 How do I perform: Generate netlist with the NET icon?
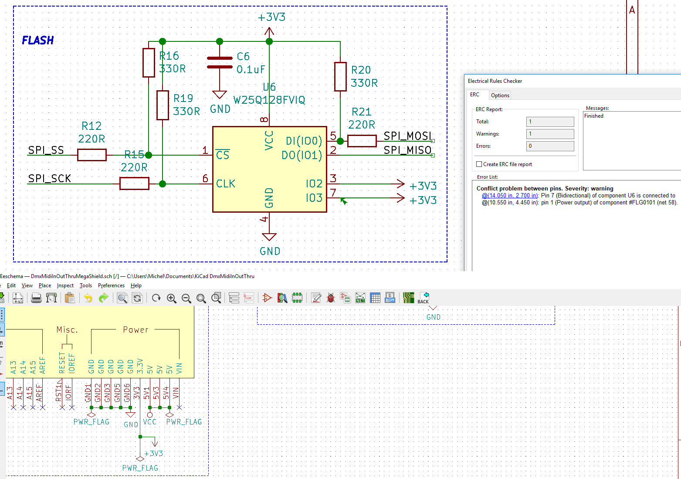[360, 298]
